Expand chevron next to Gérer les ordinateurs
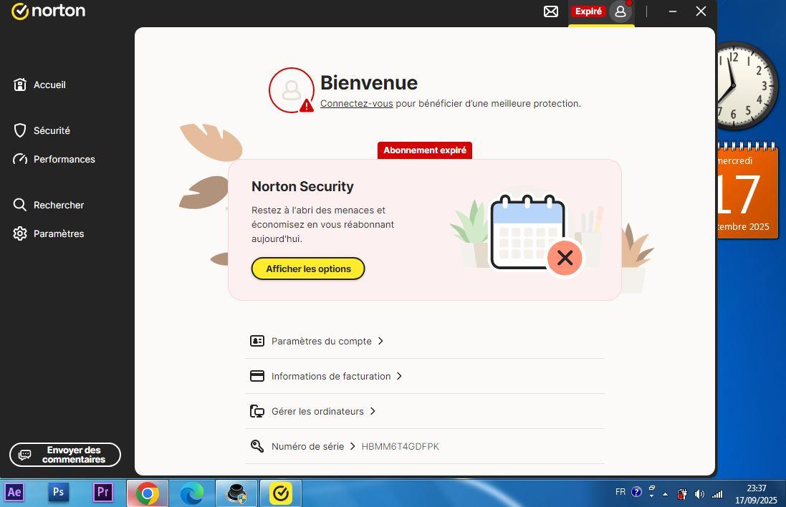786x507 pixels. [373, 411]
